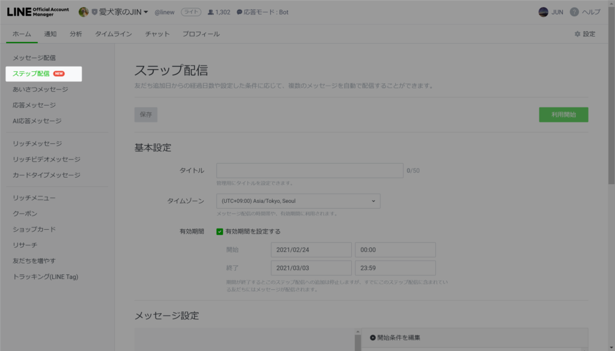615x351 pixels.
Task: Open リッチメニュー in the sidebar
Action: point(34,198)
